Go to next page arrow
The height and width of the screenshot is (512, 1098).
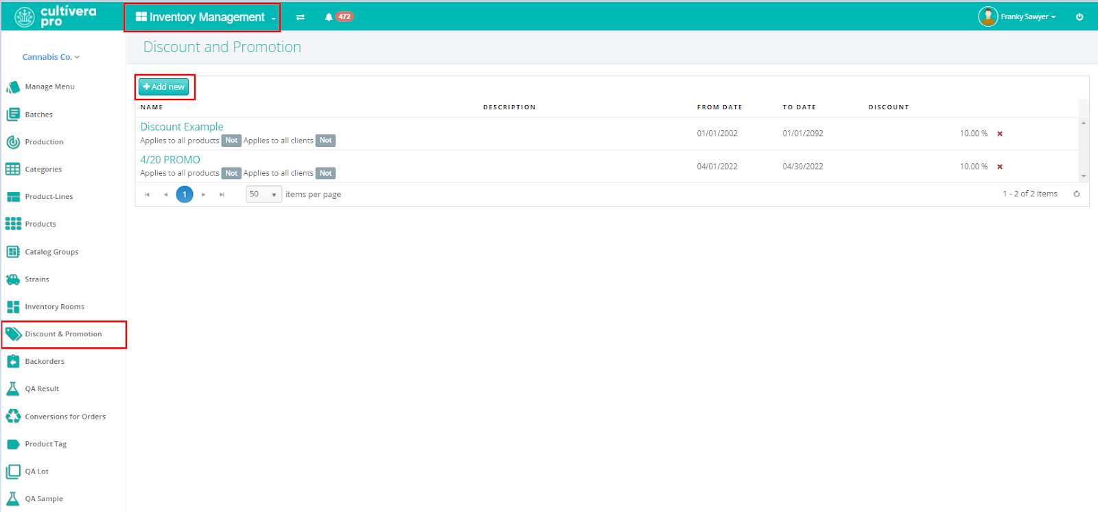[204, 195]
